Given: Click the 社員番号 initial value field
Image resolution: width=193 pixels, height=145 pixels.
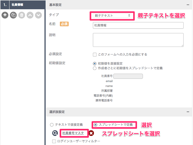Looking at the screenshot, I should click(128, 76).
